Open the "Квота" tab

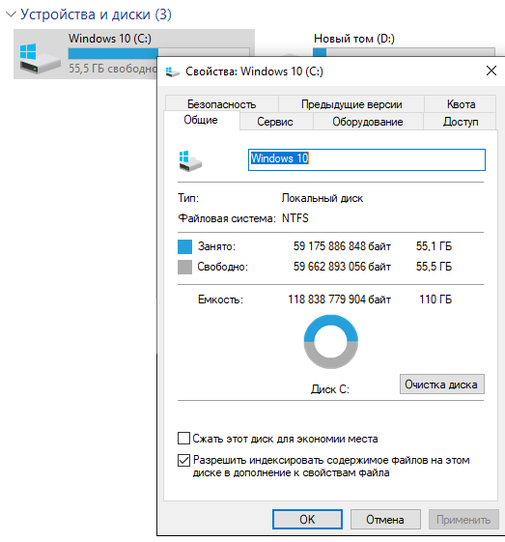(x=461, y=104)
